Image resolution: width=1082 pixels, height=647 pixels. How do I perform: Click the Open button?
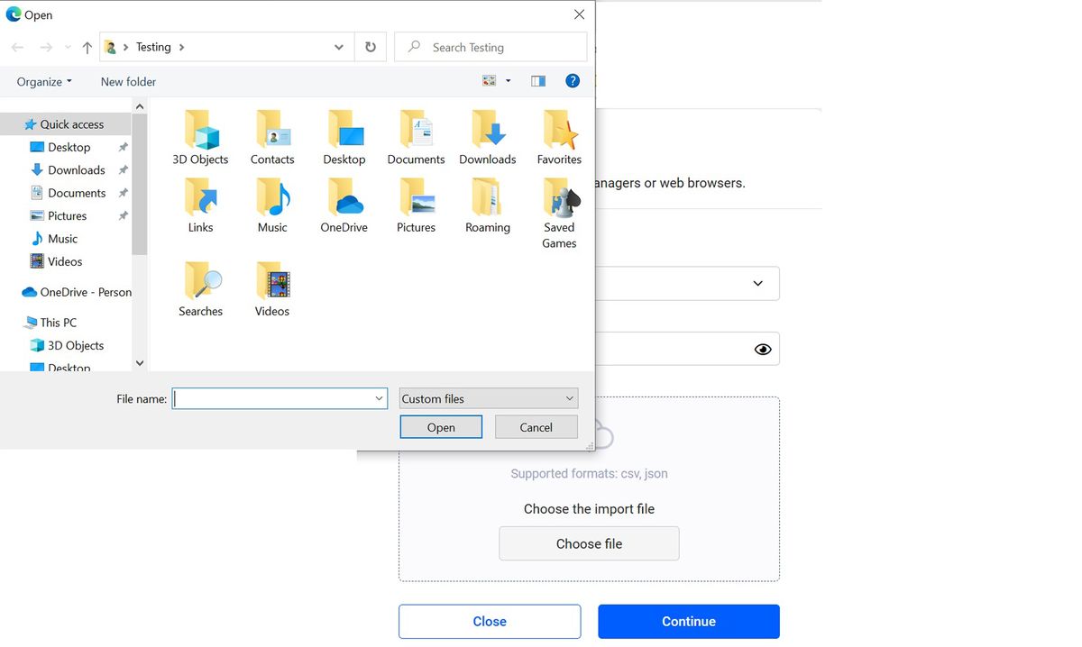[x=441, y=427]
